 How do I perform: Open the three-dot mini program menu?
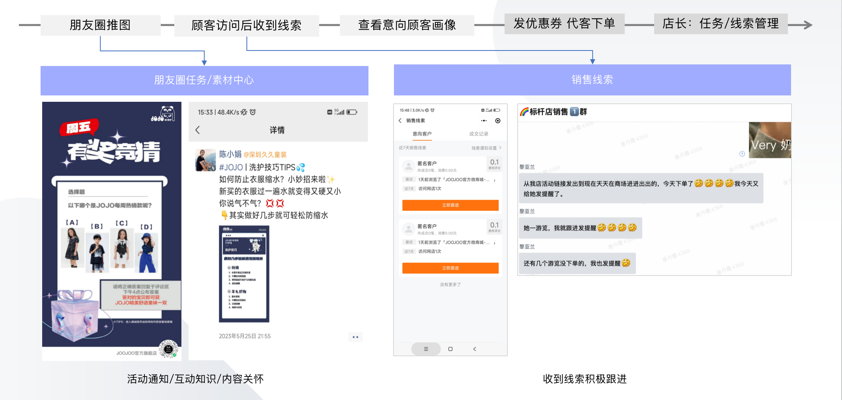tap(484, 120)
